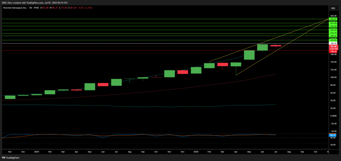Click the TradingView logo icon

point(4,158)
